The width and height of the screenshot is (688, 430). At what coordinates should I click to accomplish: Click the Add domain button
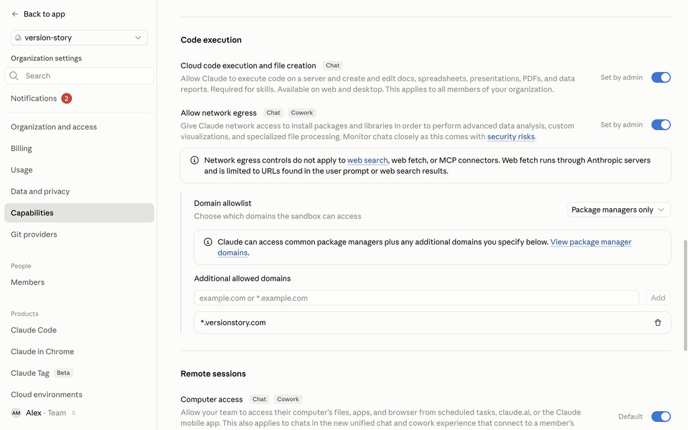click(658, 298)
